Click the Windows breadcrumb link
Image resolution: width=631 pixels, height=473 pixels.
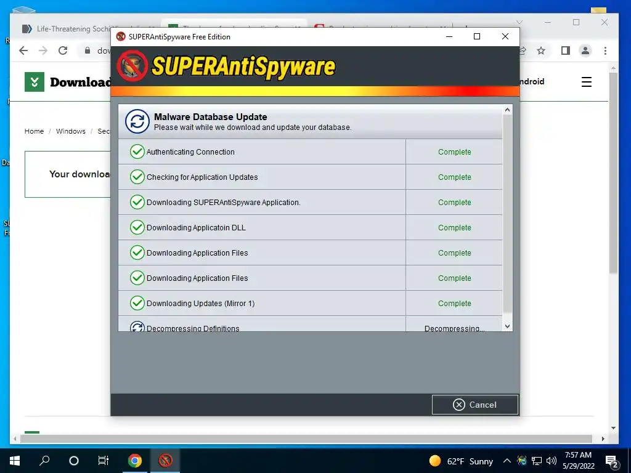pos(71,131)
